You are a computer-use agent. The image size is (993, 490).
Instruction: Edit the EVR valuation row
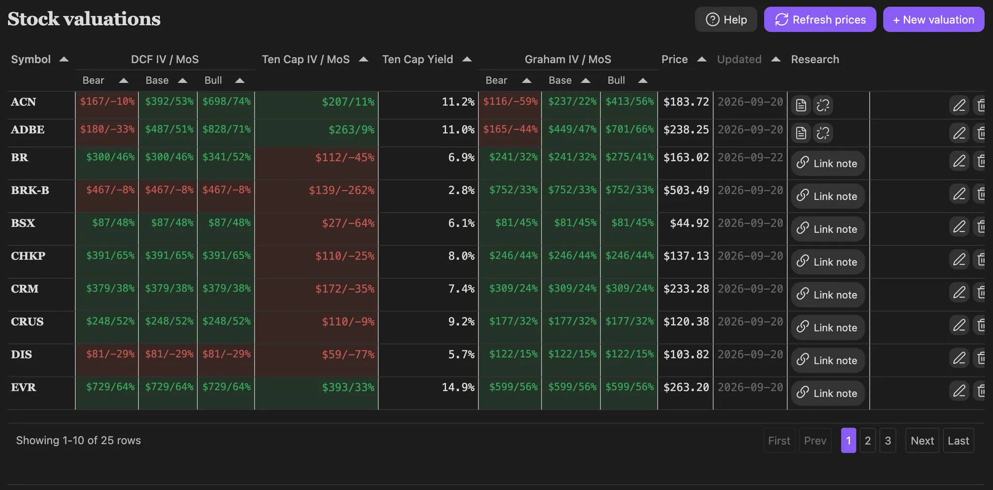pos(959,391)
